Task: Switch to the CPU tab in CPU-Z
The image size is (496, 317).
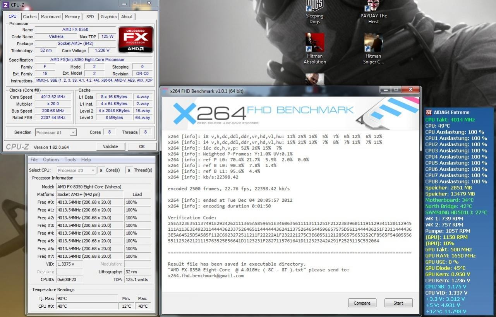Action: [x=12, y=16]
